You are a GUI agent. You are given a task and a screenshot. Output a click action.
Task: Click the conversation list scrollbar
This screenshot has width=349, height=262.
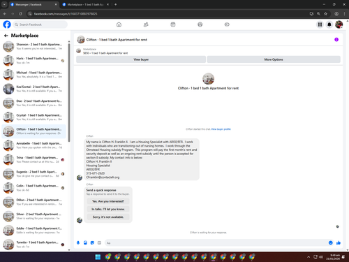point(69,92)
